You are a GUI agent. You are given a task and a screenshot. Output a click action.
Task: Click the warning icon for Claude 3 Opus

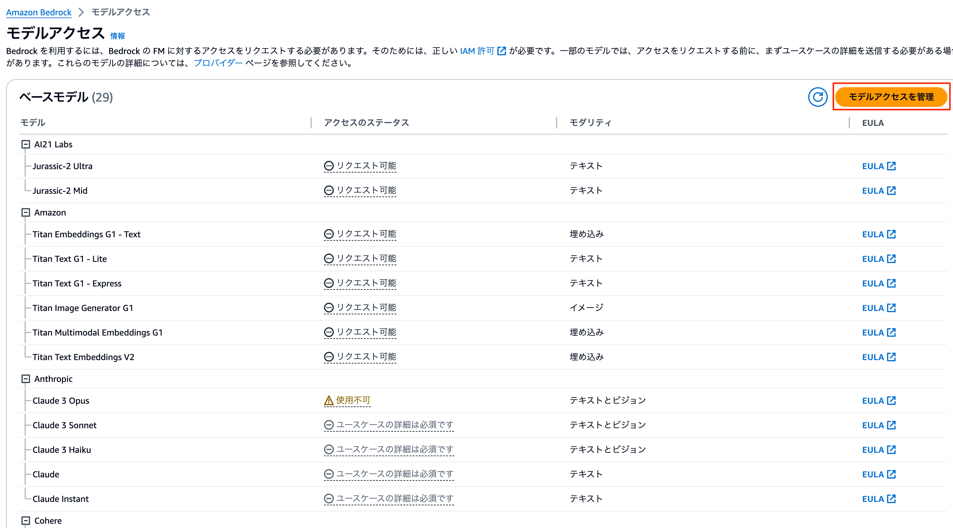329,400
